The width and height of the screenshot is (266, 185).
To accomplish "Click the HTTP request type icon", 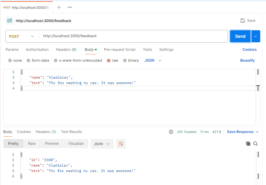I will [x=10, y=21].
